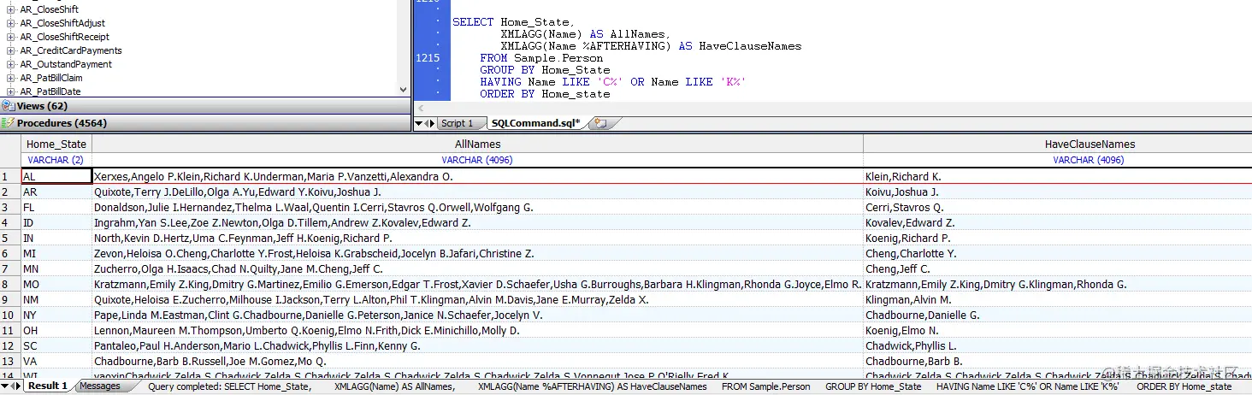Click the 'FROM Sample.Person' line in editor
1252x395 pixels.
click(x=540, y=58)
